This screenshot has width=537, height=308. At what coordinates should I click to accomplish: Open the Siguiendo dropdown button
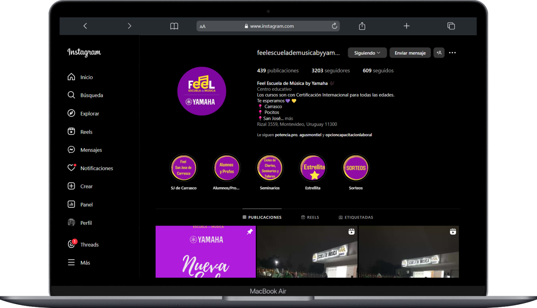[367, 53]
